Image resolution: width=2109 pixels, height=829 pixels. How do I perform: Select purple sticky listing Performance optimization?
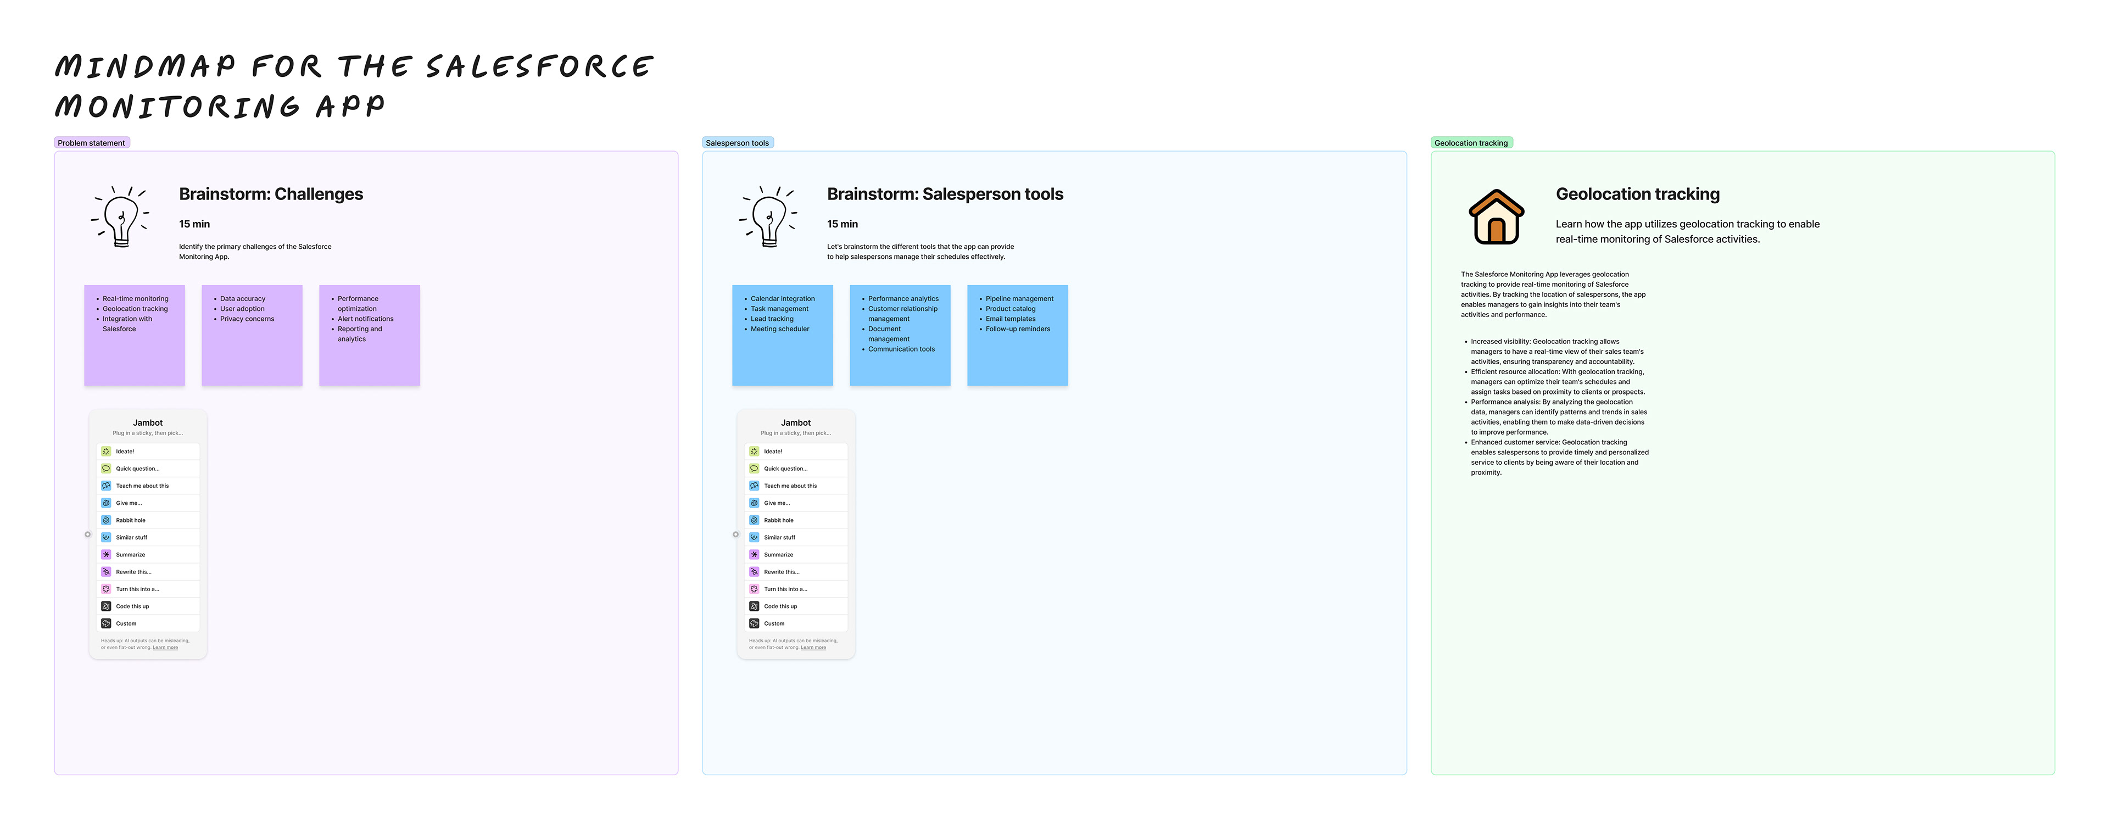click(369, 335)
